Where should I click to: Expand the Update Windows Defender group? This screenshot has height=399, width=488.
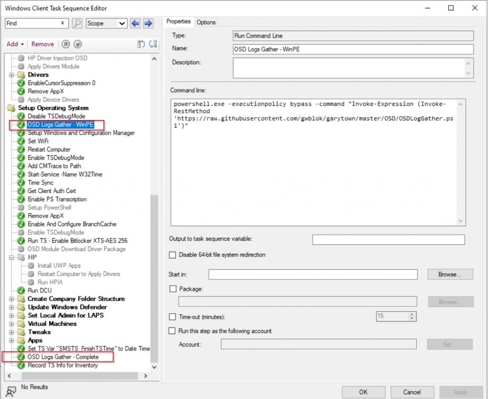pyautogui.click(x=11, y=307)
